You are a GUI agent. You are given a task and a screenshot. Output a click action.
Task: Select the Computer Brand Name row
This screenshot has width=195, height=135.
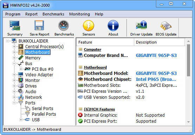[130, 55]
